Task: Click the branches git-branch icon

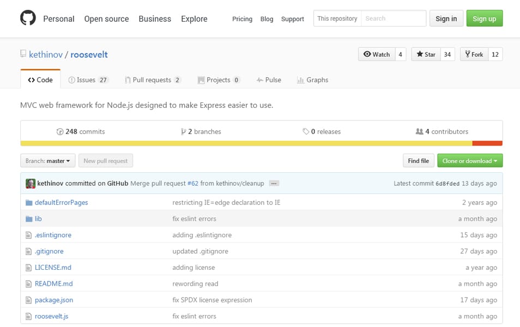Action: pos(183,132)
